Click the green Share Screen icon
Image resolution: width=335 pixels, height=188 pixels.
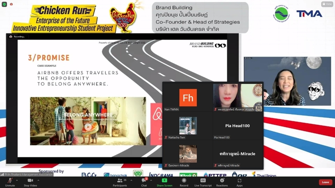pos(164,180)
